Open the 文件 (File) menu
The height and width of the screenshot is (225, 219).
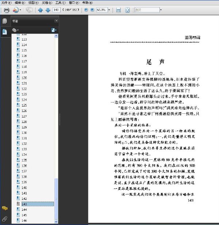coord(6,3)
